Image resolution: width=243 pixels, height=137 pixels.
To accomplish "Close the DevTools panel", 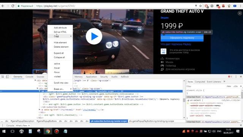I will point(241,76).
